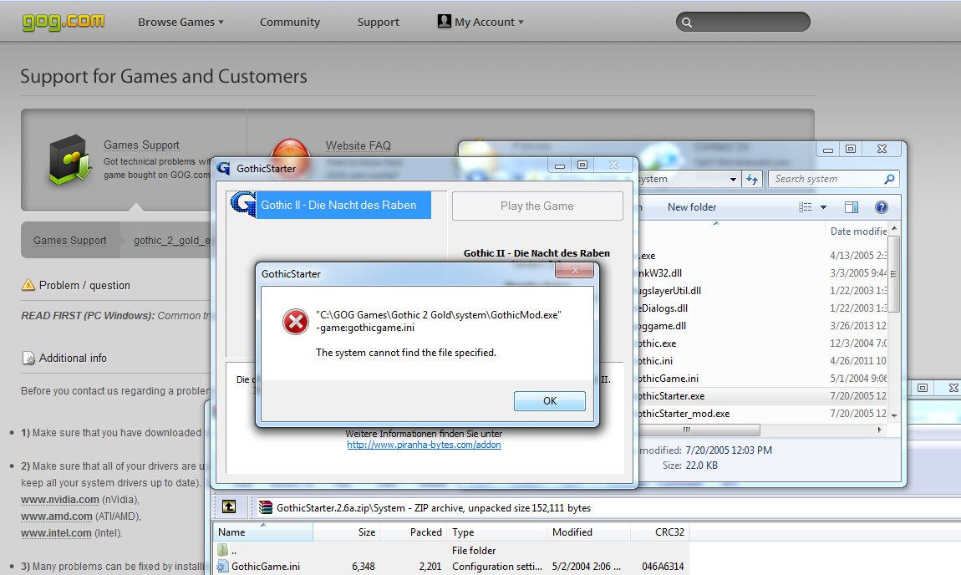Go up one folder in the archive window
961x575 pixels.
coord(229,506)
